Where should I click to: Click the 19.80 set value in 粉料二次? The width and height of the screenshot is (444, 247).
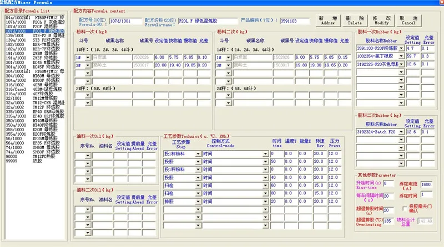point(301,65)
